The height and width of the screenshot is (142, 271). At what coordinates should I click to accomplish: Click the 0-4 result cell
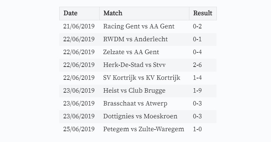203,52
